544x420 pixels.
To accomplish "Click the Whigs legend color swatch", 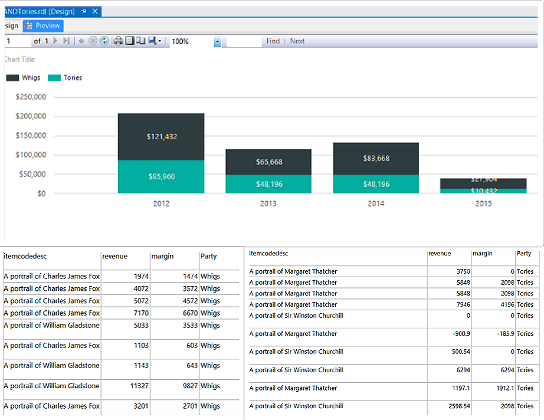I will click(x=12, y=78).
